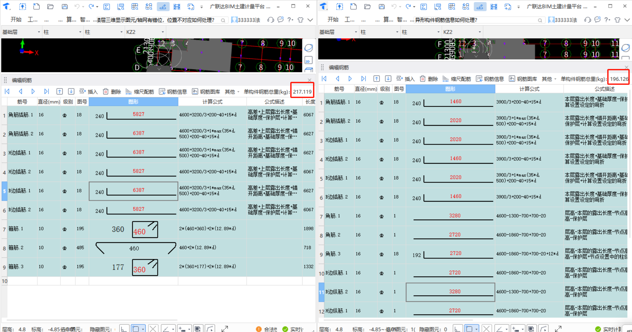The height and width of the screenshot is (332, 632).
Task: Open customer service headset icon in left window
Action: click(271, 20)
